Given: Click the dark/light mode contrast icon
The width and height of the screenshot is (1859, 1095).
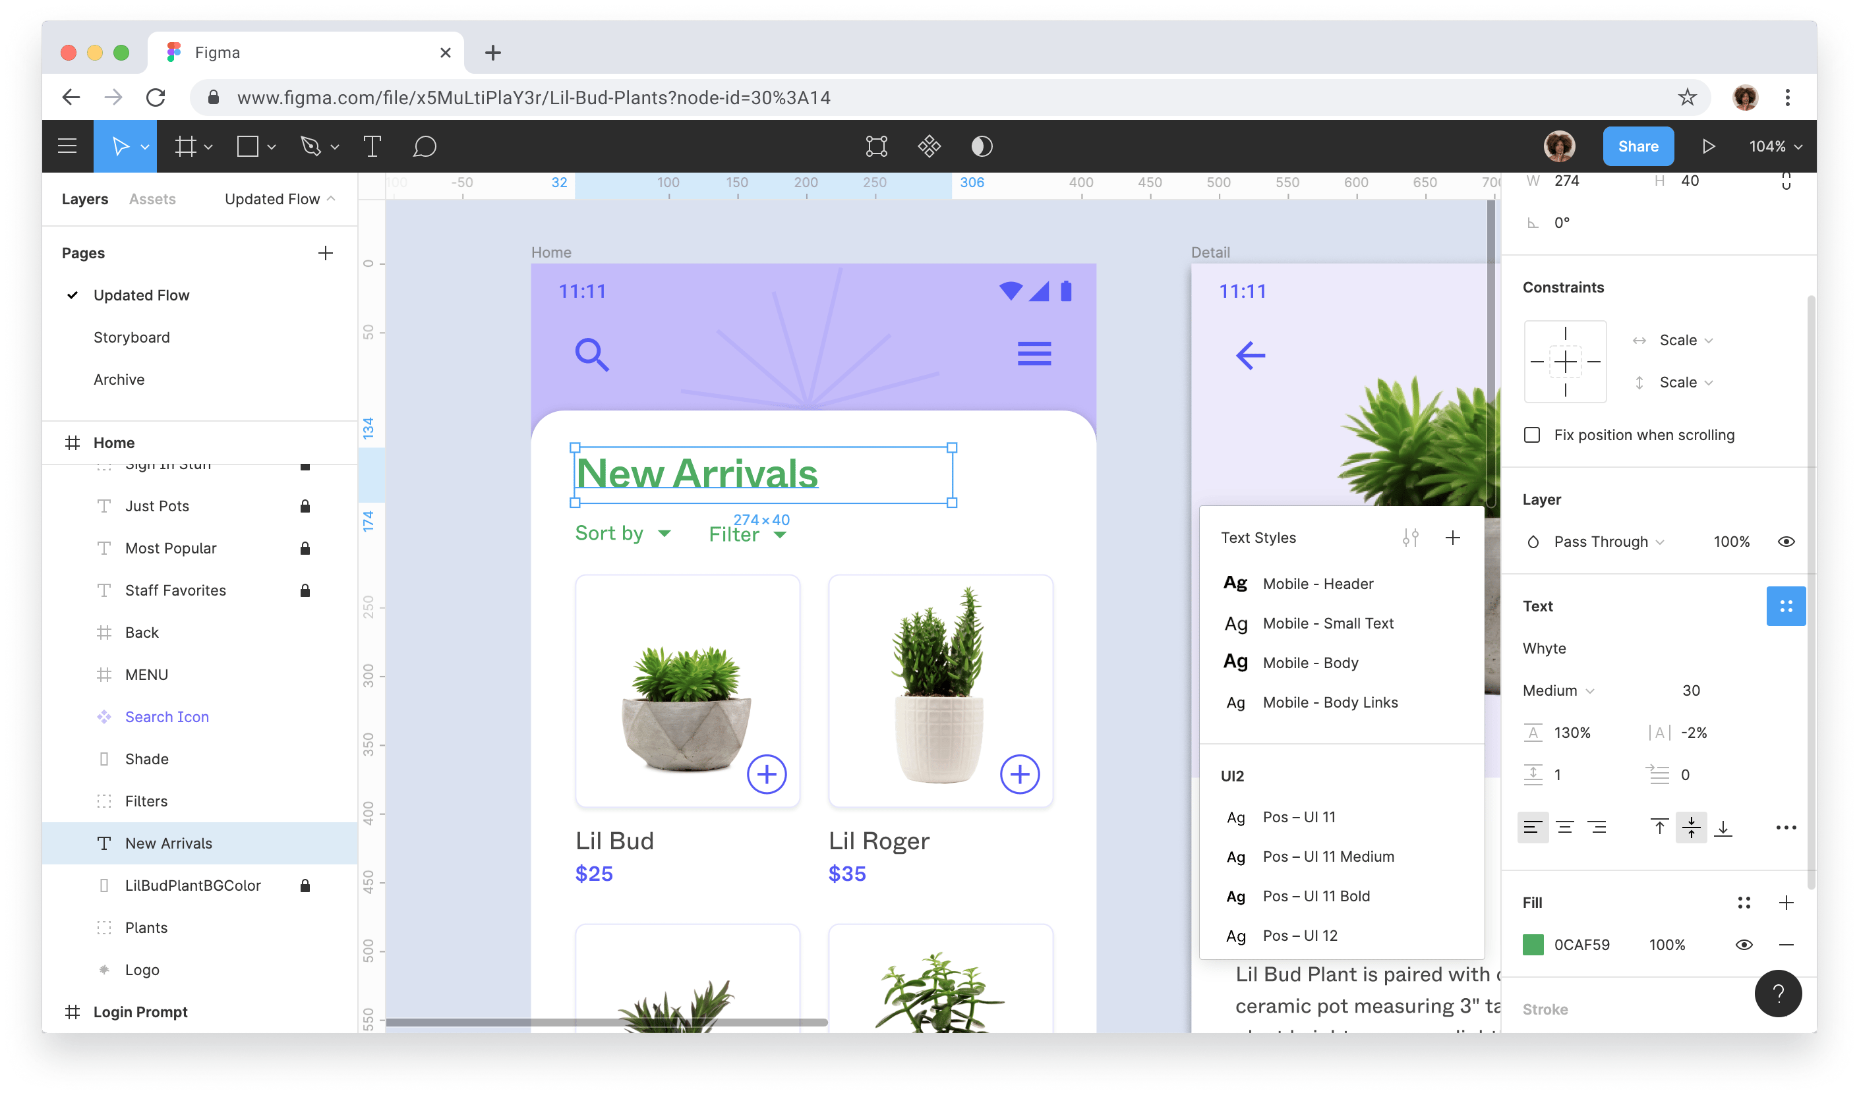Looking at the screenshot, I should pyautogui.click(x=982, y=146).
